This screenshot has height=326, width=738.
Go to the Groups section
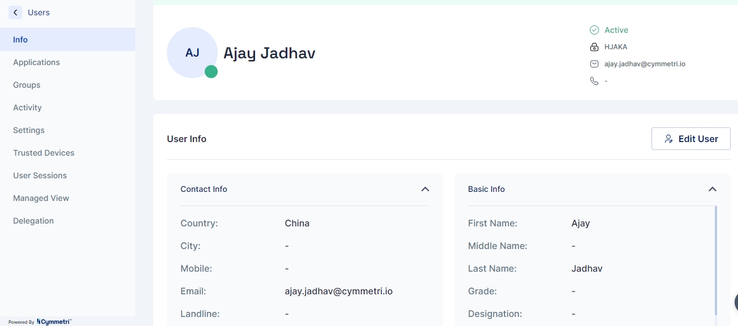pyautogui.click(x=27, y=85)
